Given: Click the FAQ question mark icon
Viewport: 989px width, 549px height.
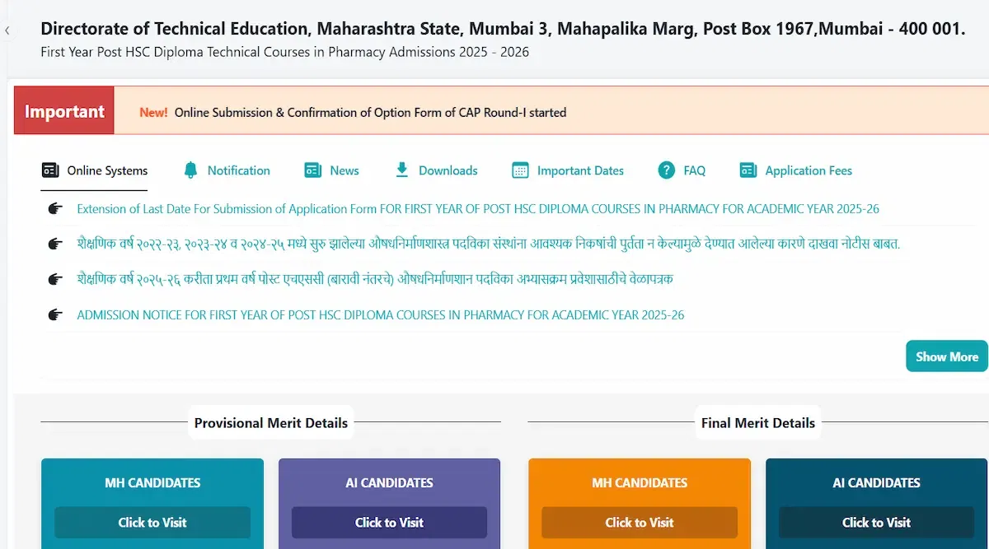Looking at the screenshot, I should [x=667, y=170].
